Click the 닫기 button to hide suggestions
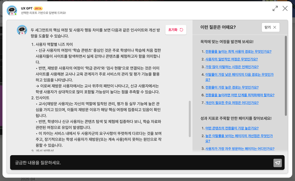This screenshot has height=181, width=295. (x=271, y=27)
